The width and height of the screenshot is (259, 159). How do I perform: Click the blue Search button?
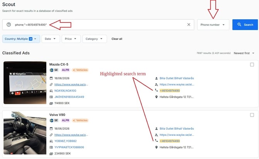coord(245,25)
